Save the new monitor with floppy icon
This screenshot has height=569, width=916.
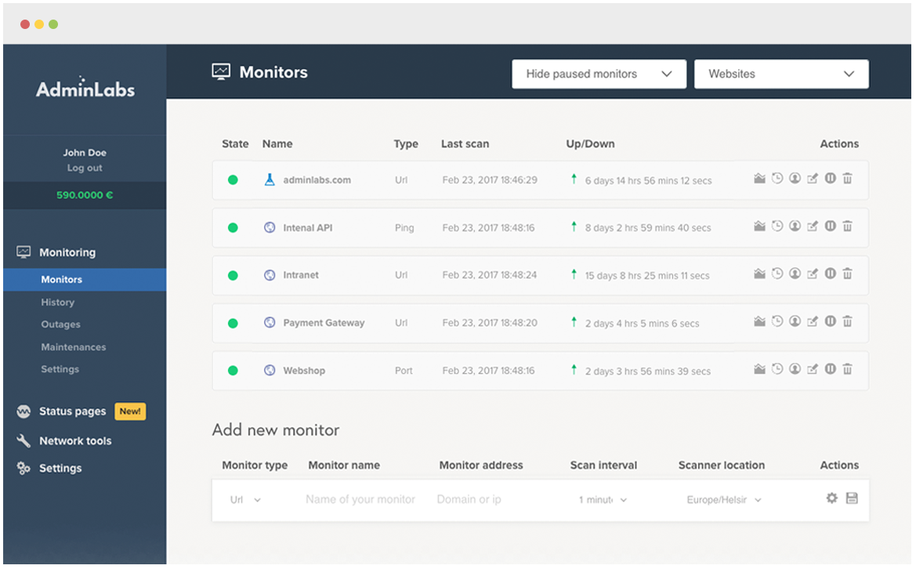[853, 498]
